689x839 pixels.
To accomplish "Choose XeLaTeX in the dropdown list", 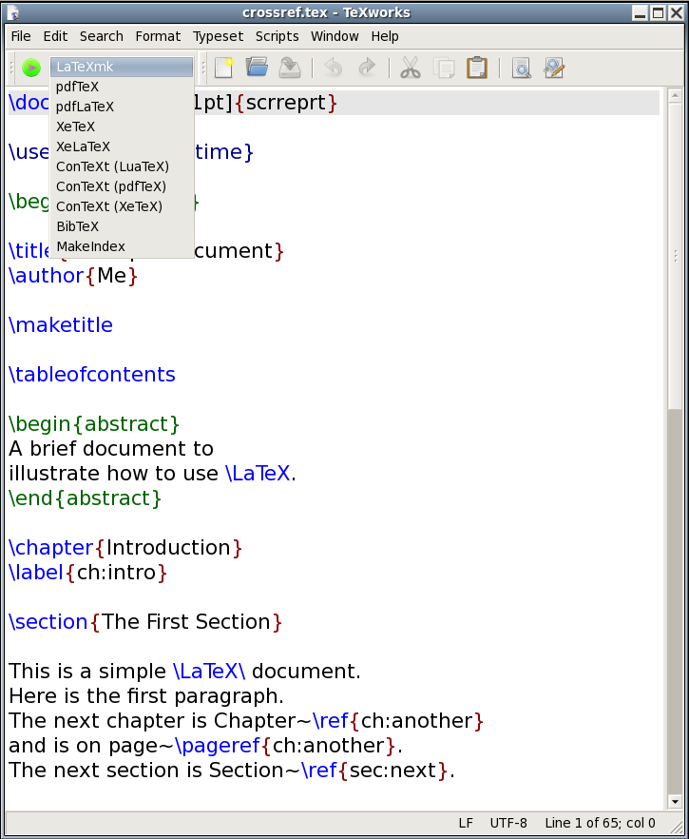I will [x=83, y=146].
